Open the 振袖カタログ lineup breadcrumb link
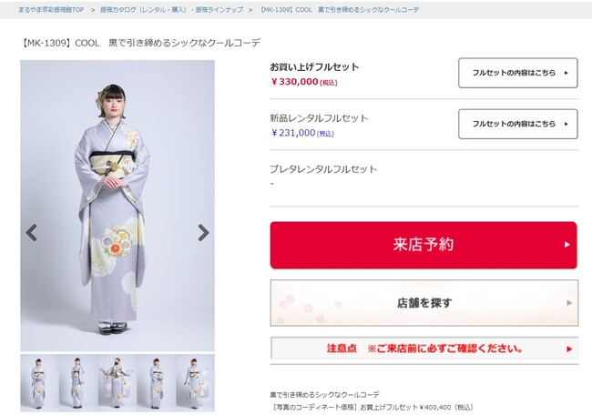Screen dimensions: 592x415 coord(172,10)
